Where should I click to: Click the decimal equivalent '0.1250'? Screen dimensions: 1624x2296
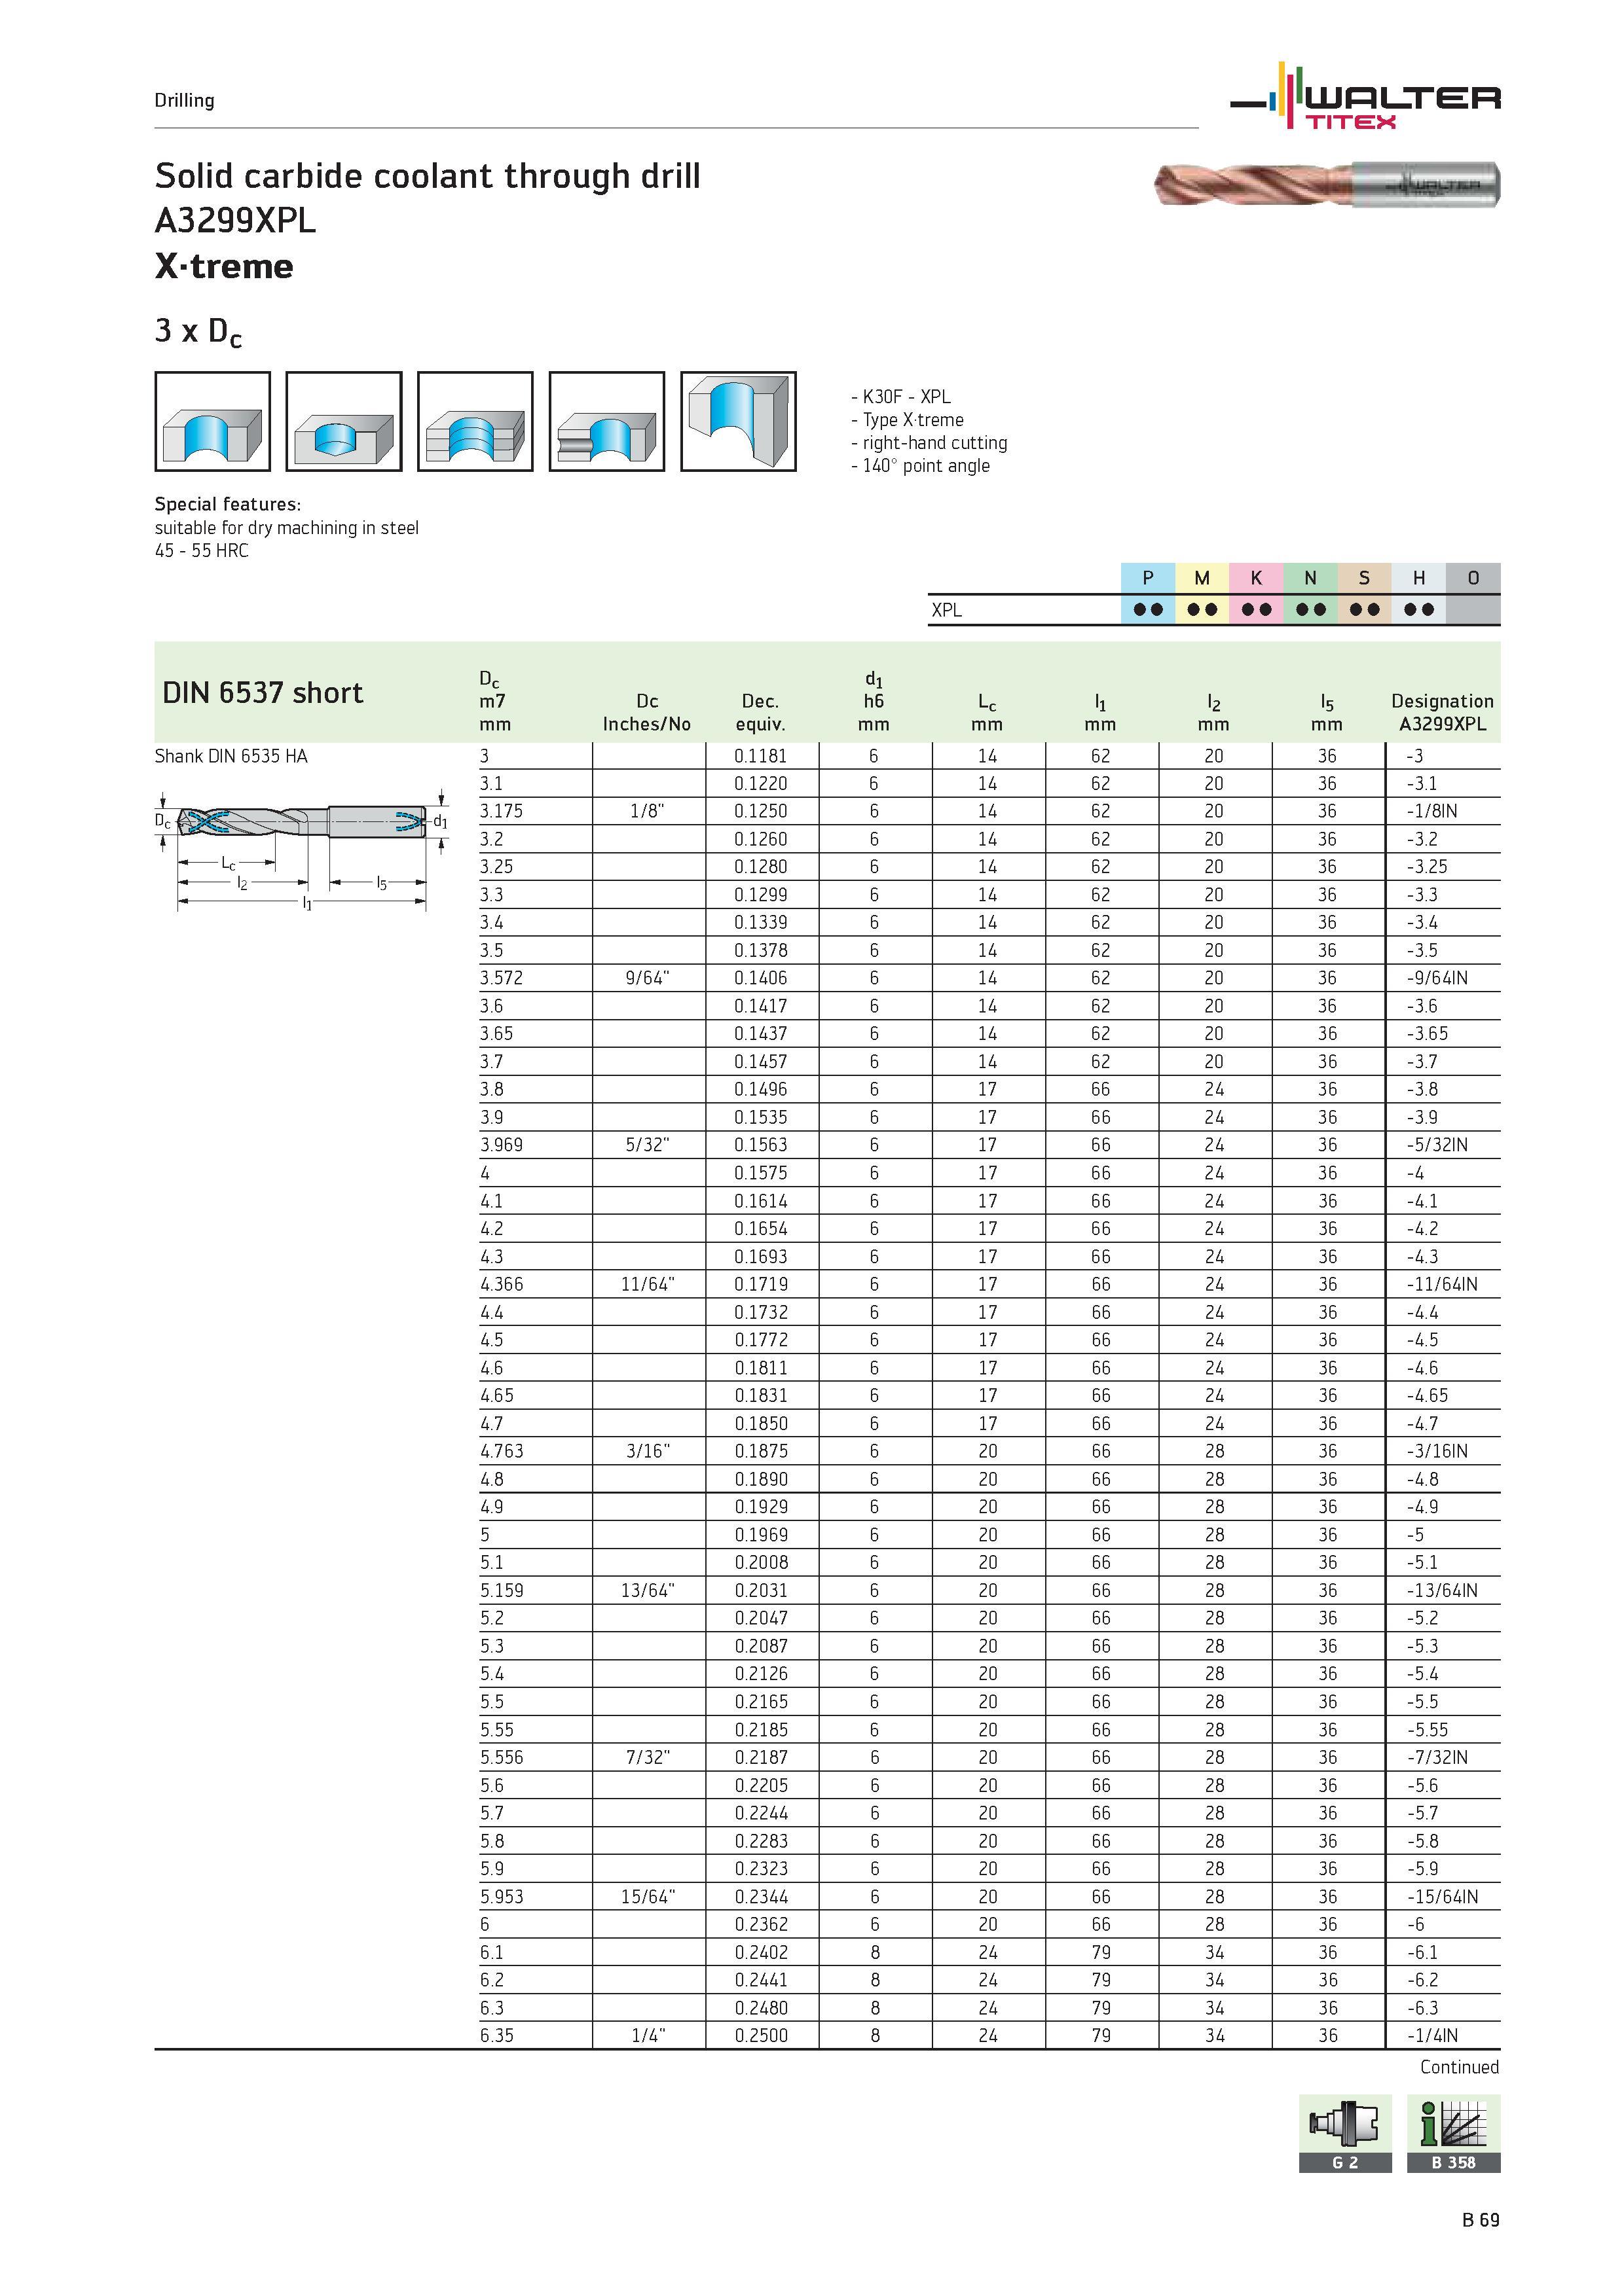coord(760,811)
